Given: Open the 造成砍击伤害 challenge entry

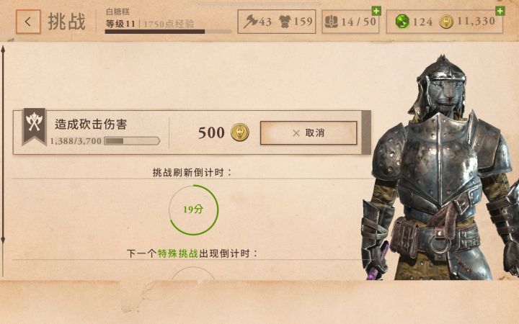Looking at the screenshot, I should (192, 132).
